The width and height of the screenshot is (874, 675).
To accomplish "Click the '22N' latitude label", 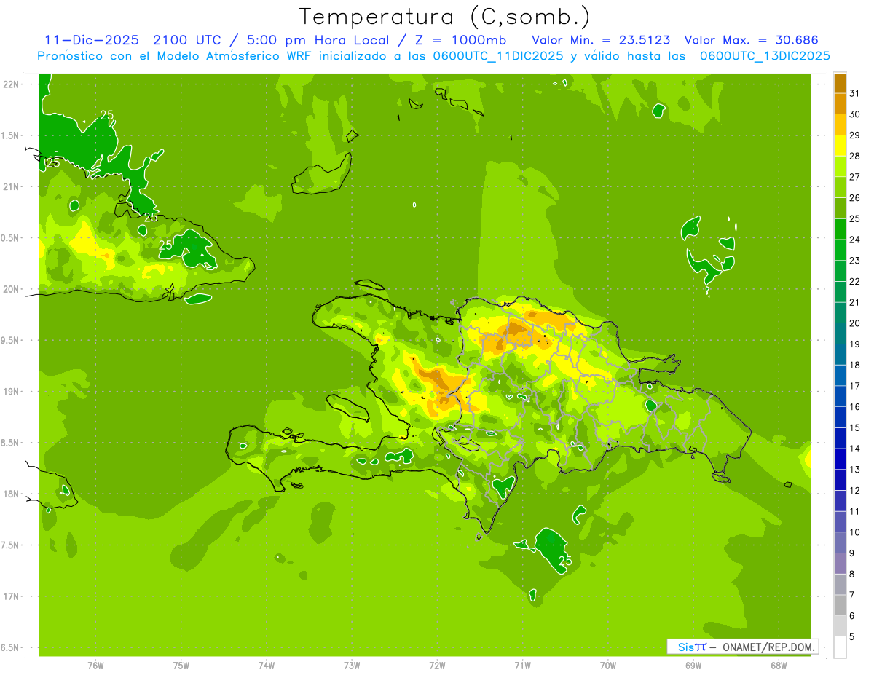I will tap(12, 84).
